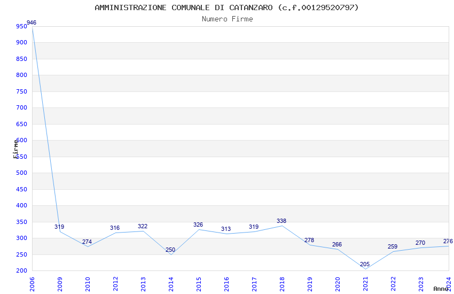The image size is (454, 294).
Task: Select the 2013 year on the x-axis
Action: click(x=143, y=284)
